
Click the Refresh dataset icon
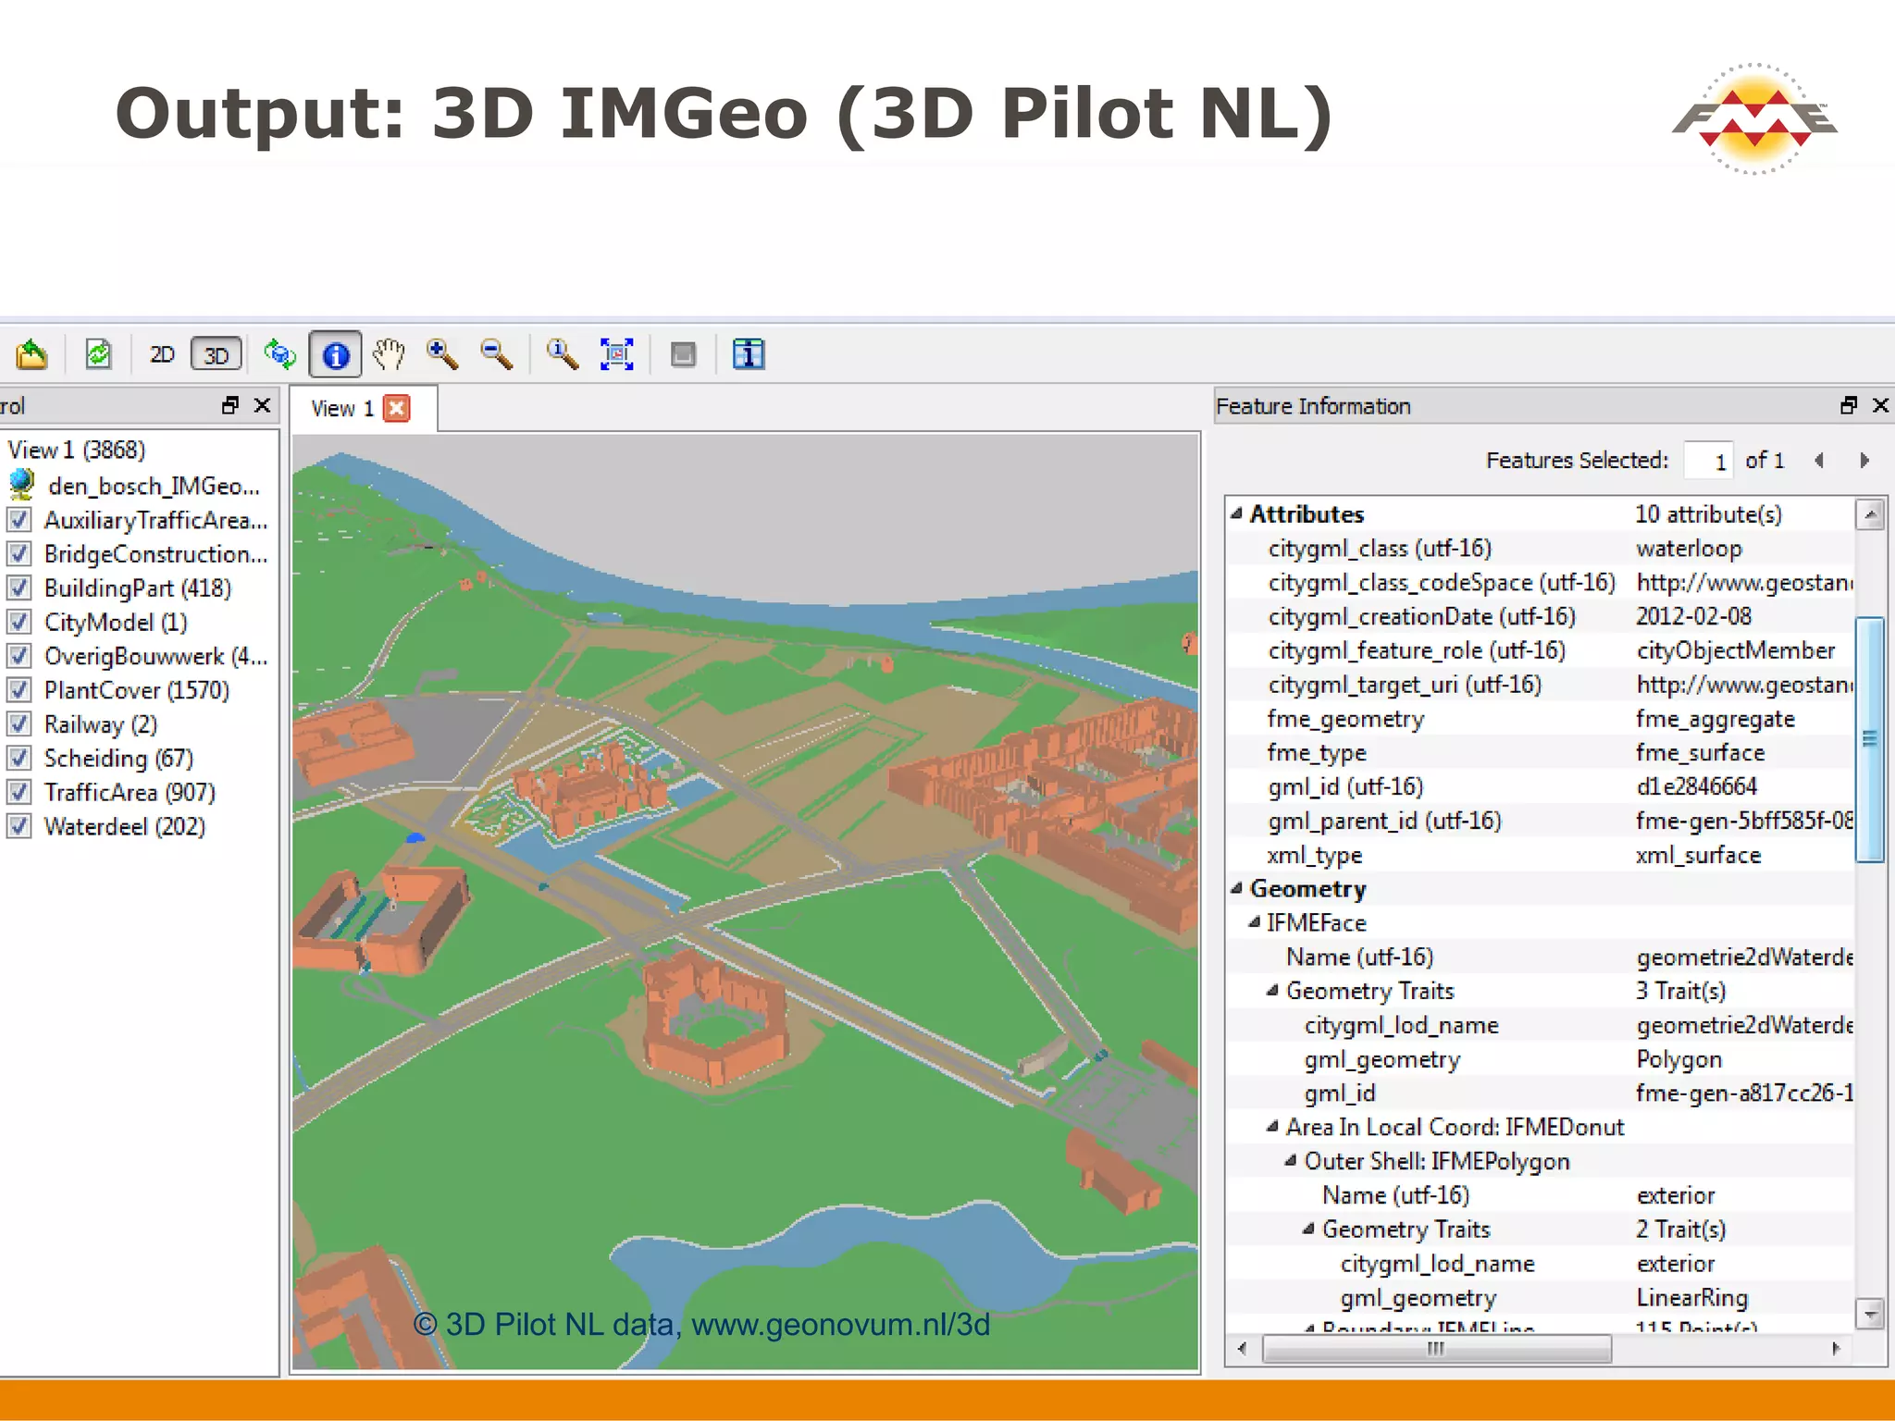98,354
